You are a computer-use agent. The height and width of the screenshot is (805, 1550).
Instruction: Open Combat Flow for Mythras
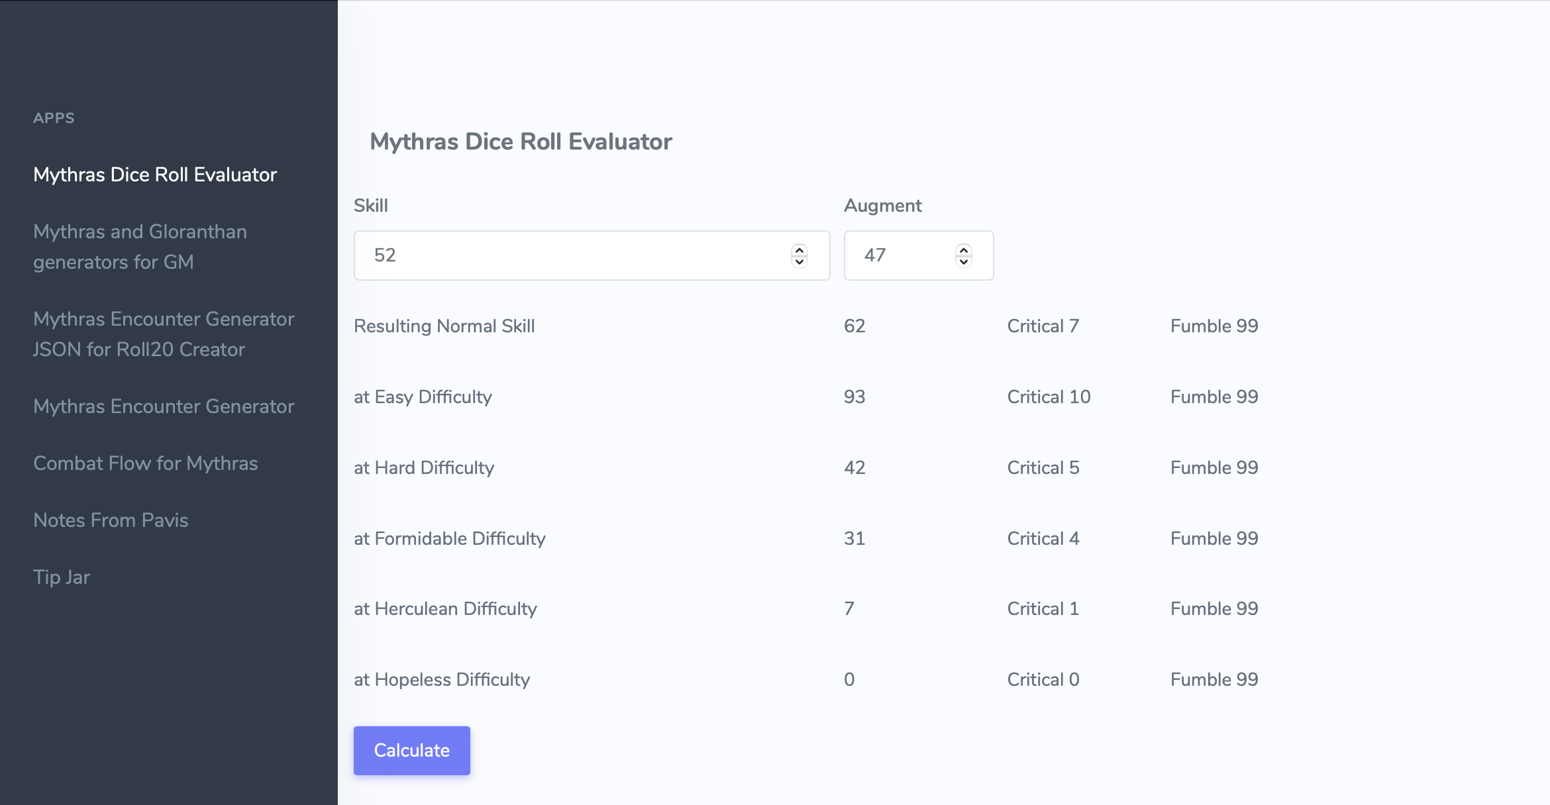(145, 463)
